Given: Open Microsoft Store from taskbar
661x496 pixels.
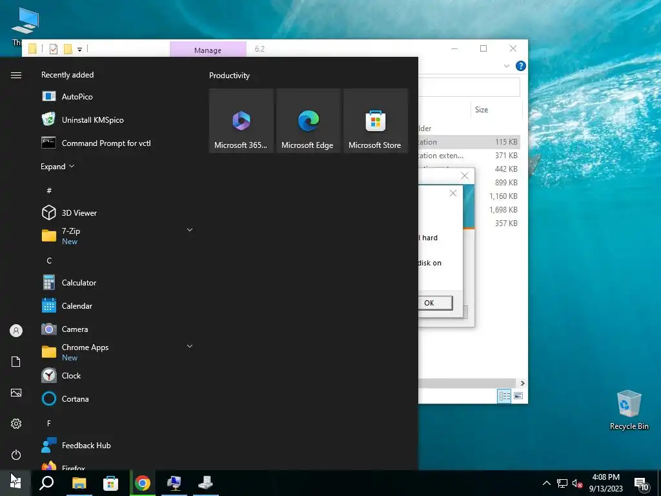Looking at the screenshot, I should click(110, 483).
